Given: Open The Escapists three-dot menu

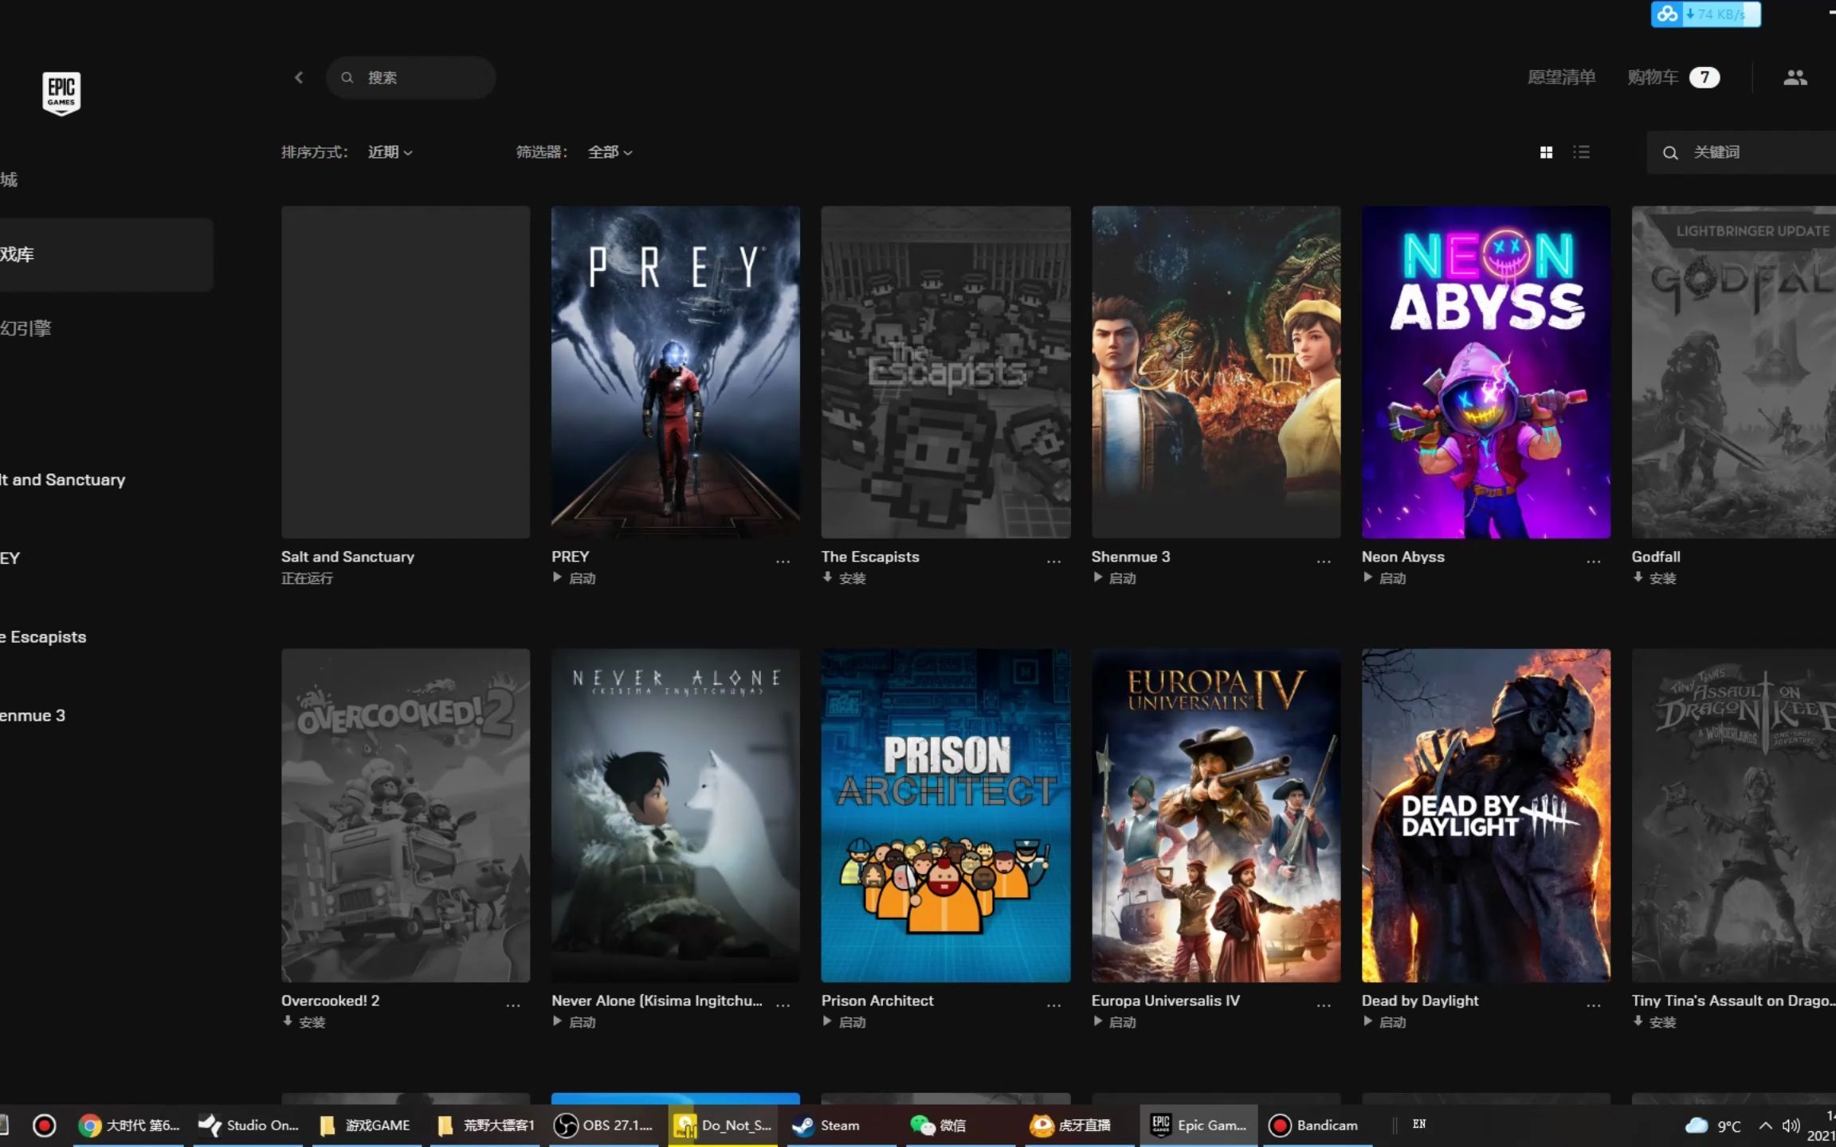Looking at the screenshot, I should [x=1053, y=562].
